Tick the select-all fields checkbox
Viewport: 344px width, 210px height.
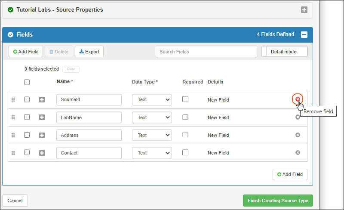pyautogui.click(x=27, y=82)
